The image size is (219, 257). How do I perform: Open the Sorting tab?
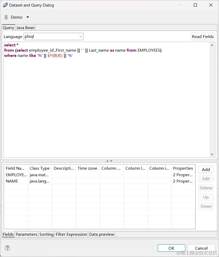(47, 234)
